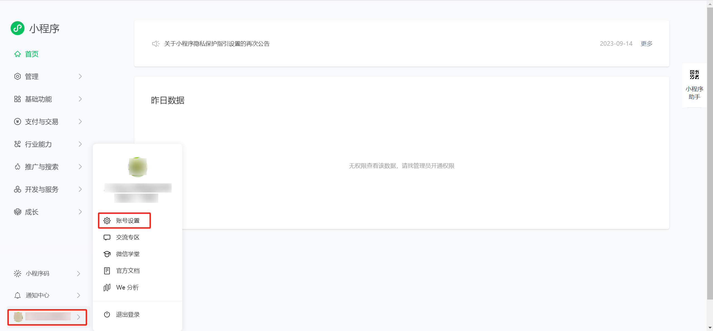Click the power icon for 退出登录
The height and width of the screenshot is (331, 713).
coord(107,315)
